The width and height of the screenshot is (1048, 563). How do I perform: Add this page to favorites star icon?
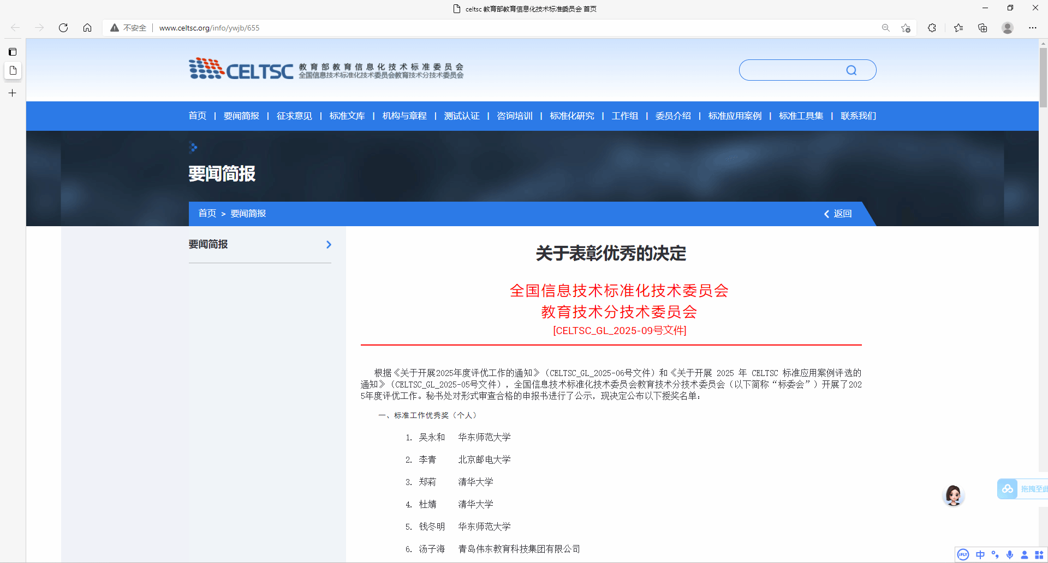pyautogui.click(x=906, y=28)
